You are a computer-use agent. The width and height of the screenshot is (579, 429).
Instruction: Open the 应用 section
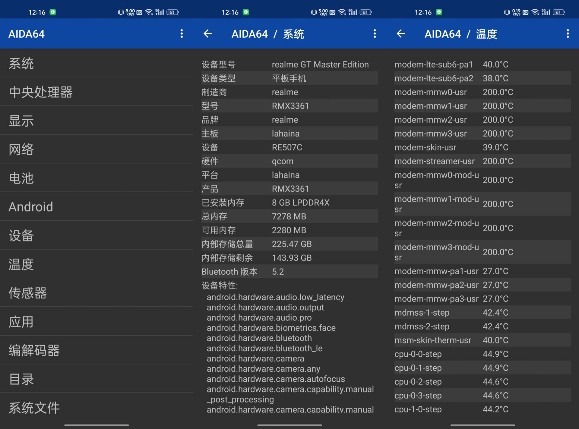[96, 322]
